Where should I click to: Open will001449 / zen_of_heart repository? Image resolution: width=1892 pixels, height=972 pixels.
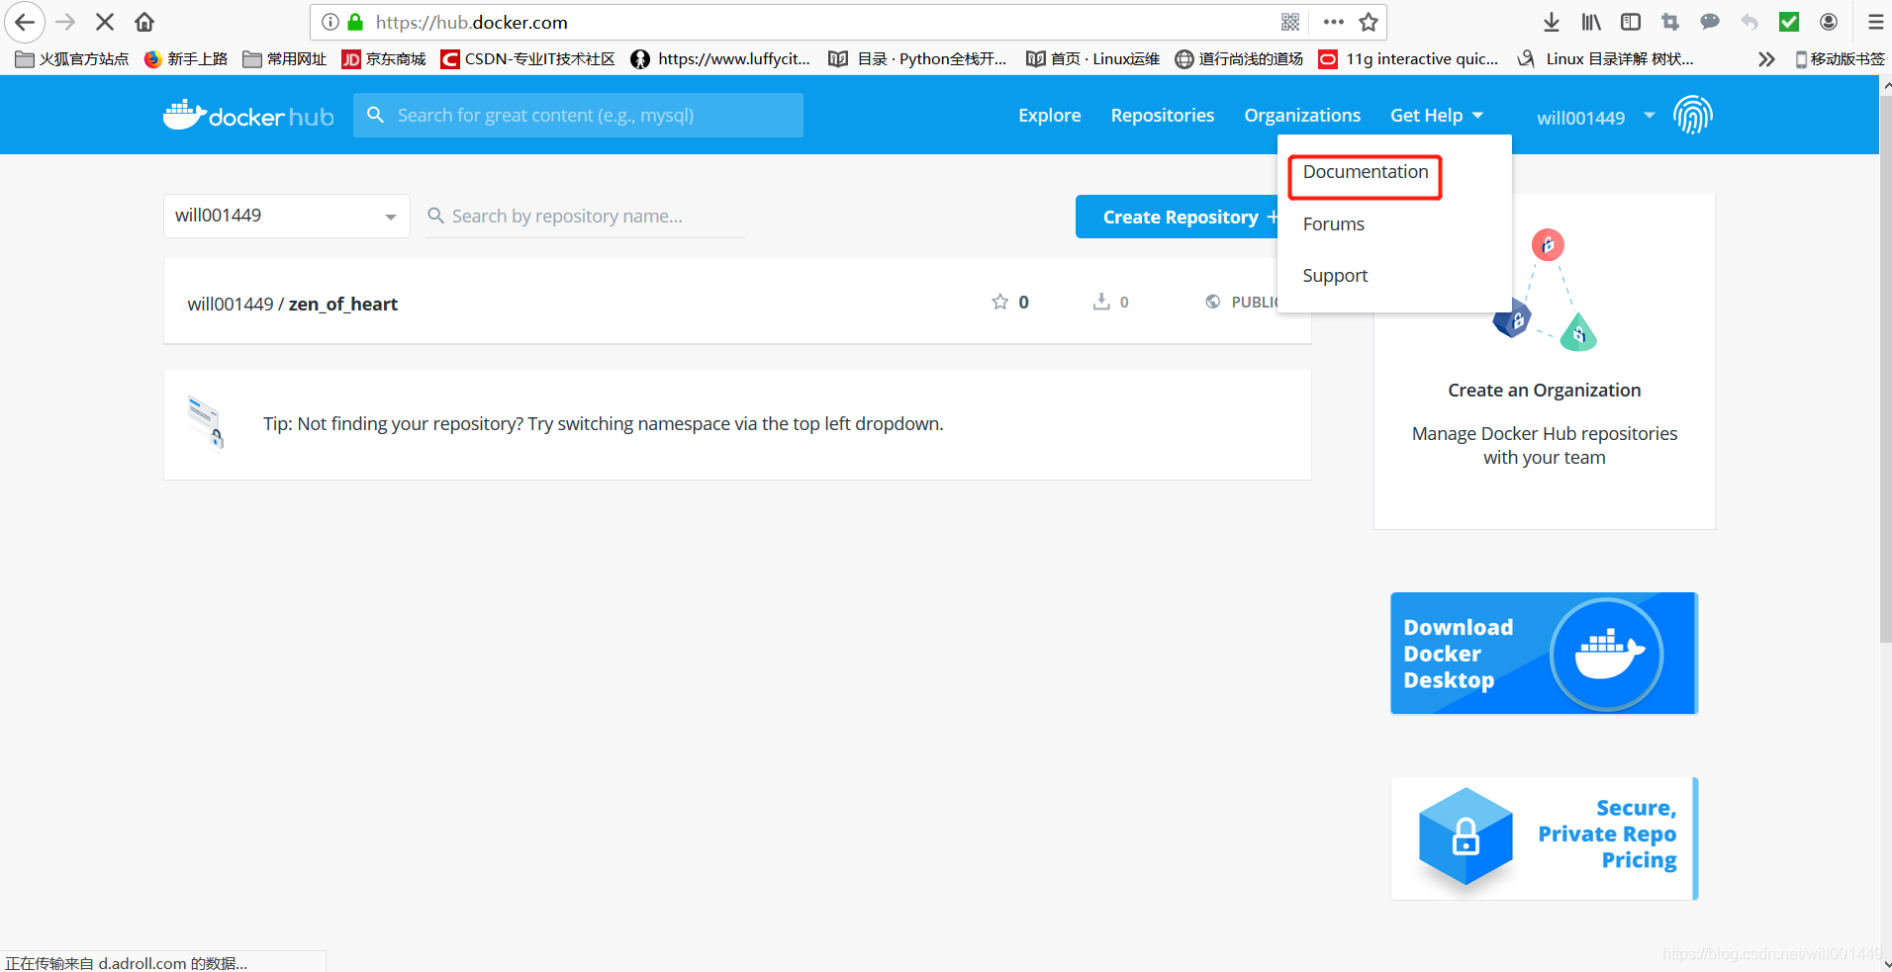[x=293, y=304]
